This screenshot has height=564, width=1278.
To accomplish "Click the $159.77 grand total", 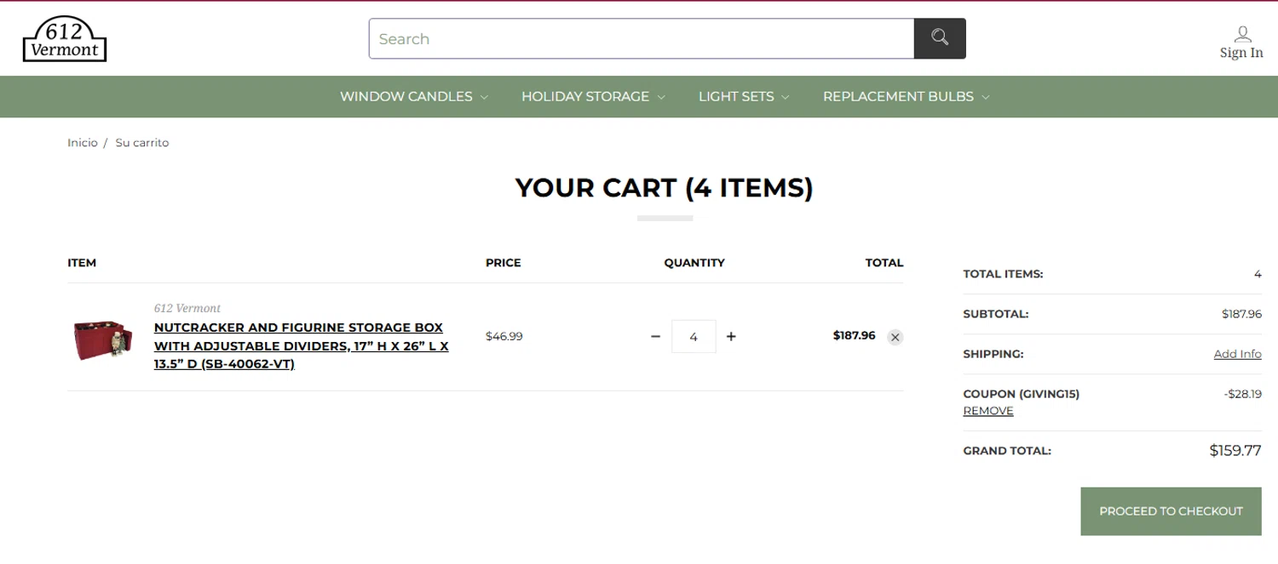I will tap(1235, 451).
